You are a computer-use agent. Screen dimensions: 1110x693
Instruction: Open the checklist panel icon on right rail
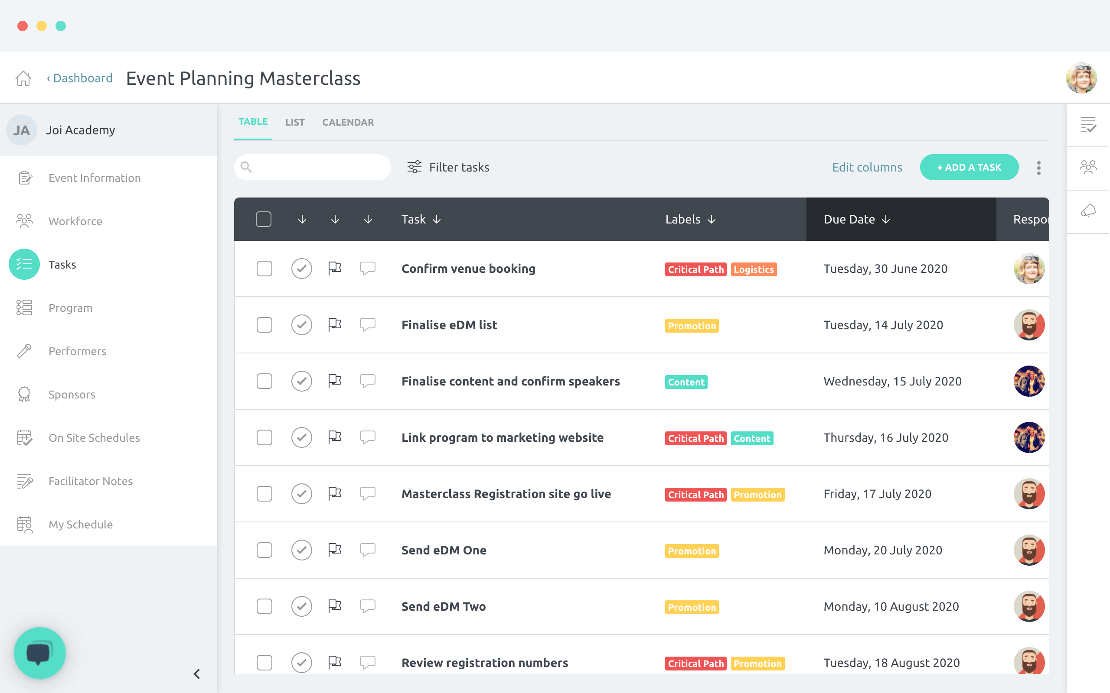1088,125
